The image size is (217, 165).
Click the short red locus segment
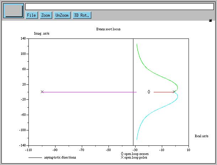tap(163, 92)
